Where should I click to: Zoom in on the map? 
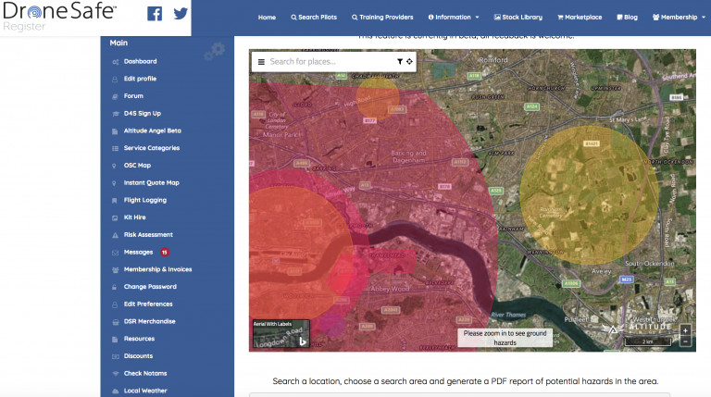tap(685, 330)
